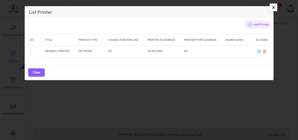Screen dimensions: 298x140
Task: Edit the General Printer entry
Action: 259,52
